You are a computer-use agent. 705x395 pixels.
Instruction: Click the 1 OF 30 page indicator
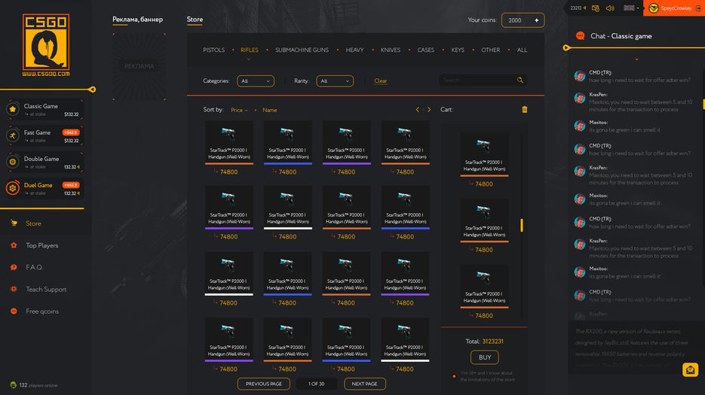[x=316, y=384]
